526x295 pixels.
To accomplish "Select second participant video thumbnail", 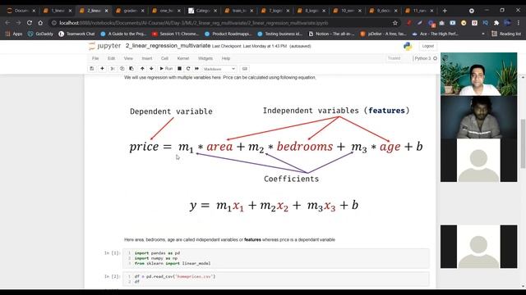I will 478,117.
